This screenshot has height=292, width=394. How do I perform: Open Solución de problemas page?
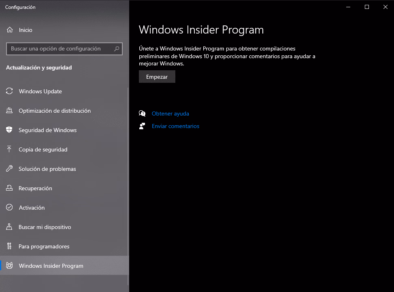[x=64, y=169]
